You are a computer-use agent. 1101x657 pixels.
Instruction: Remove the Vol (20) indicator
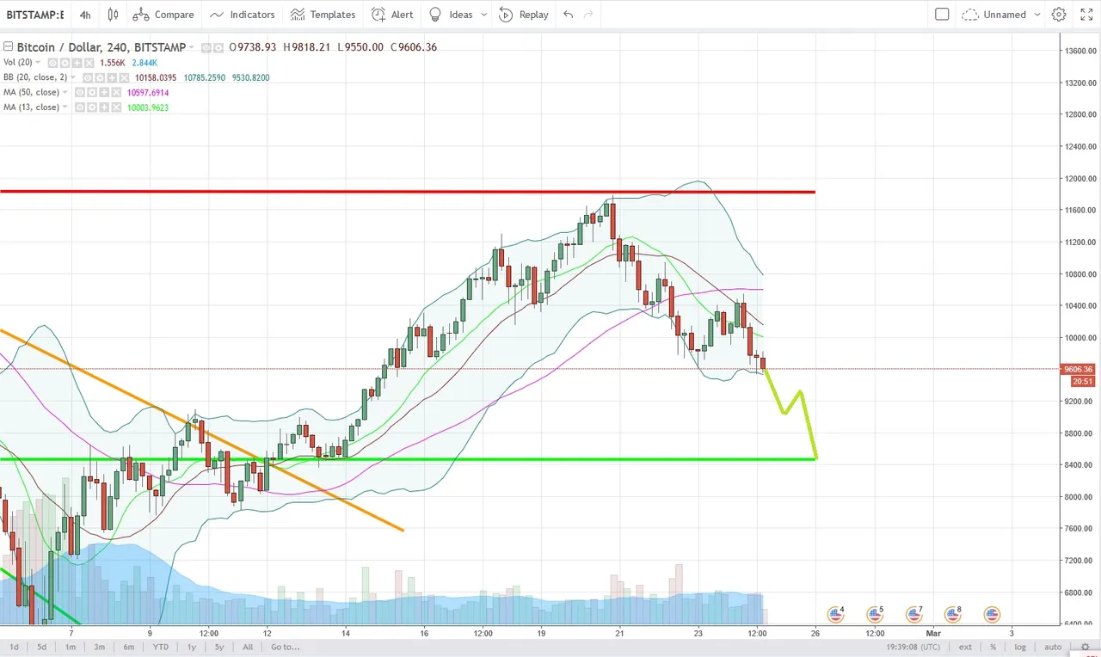click(89, 63)
